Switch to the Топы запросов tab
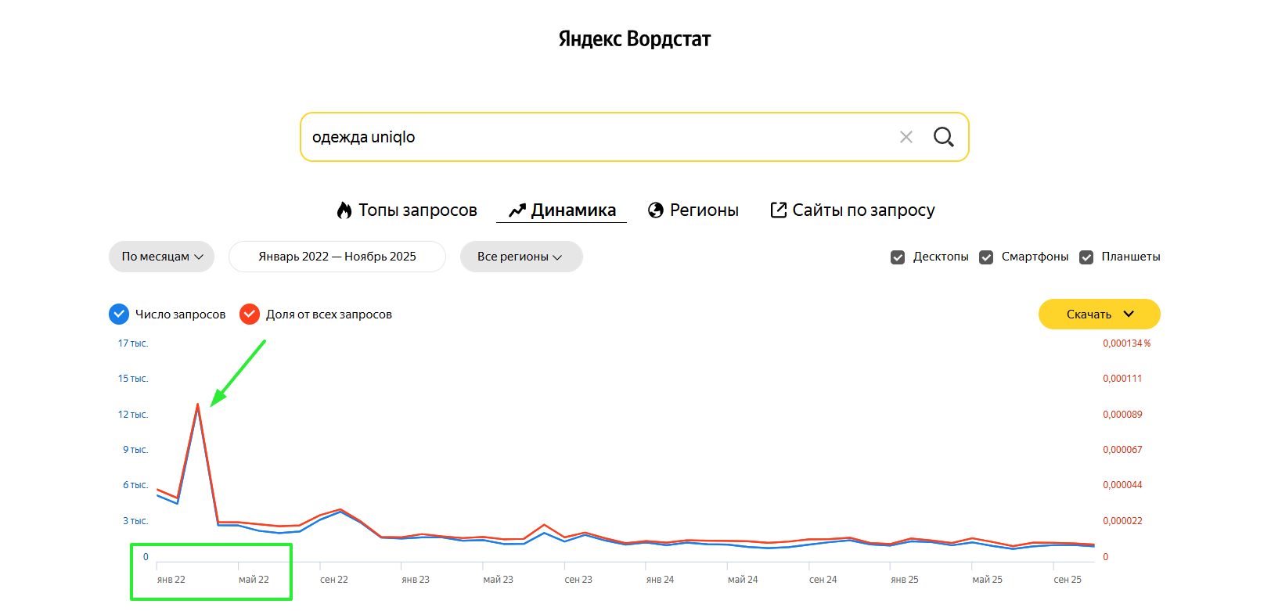Viewport: 1271px width, 611px height. 417,210
